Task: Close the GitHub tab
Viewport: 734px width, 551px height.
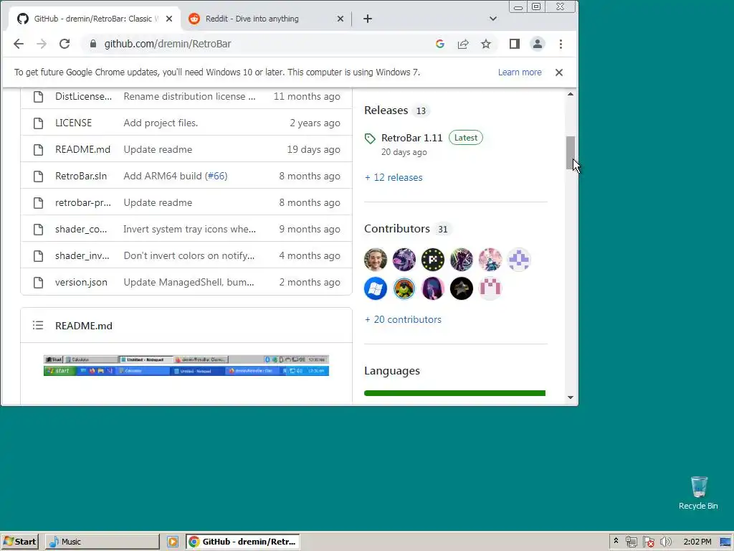Action: pyautogui.click(x=169, y=19)
